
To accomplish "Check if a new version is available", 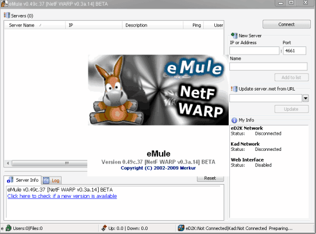I will (62, 196).
